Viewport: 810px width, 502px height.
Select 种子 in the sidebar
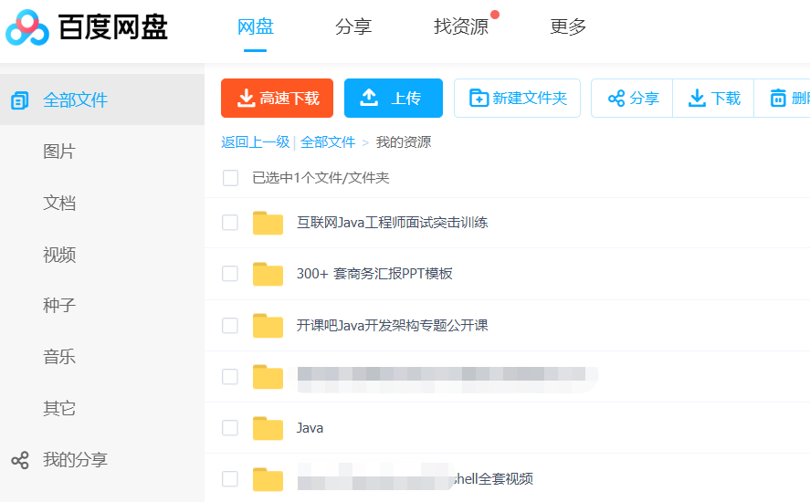59,305
